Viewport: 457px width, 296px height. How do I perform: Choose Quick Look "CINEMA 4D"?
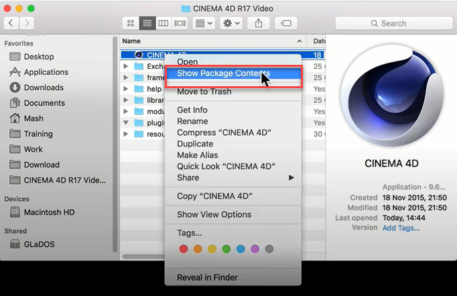click(233, 166)
